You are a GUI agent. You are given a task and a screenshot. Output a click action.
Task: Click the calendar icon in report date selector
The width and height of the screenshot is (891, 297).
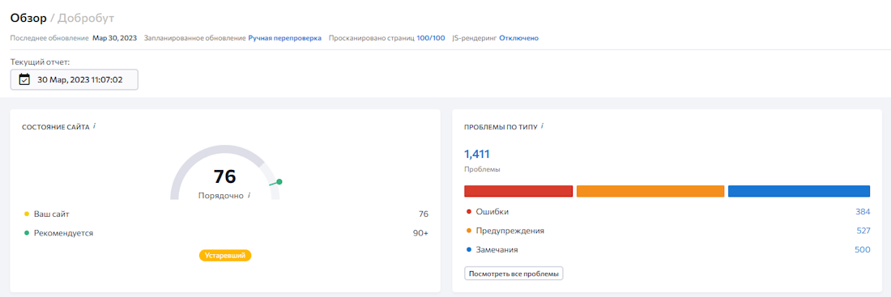23,79
